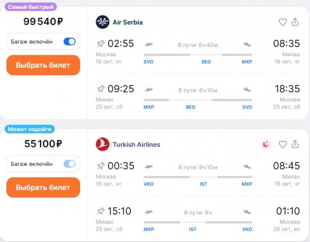Screen dimensions: 310x242
Task: Click the SVO departure airport code
Action: point(148,62)
